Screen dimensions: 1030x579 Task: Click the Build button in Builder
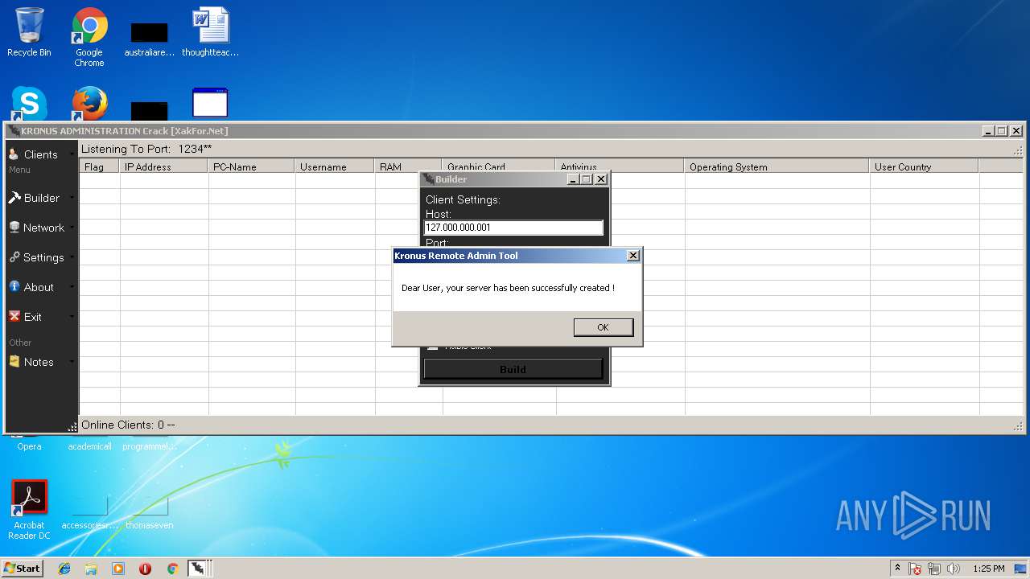[513, 369]
